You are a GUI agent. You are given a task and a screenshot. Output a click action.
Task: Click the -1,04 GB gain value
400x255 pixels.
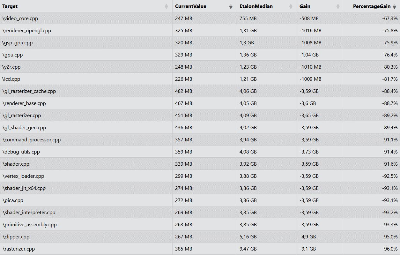[309, 55]
